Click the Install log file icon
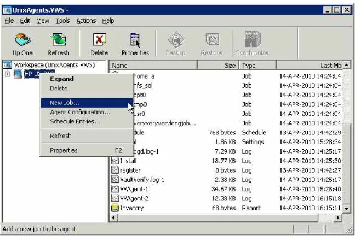Image resolution: width=355 pixels, height=236 pixels. 115,161
